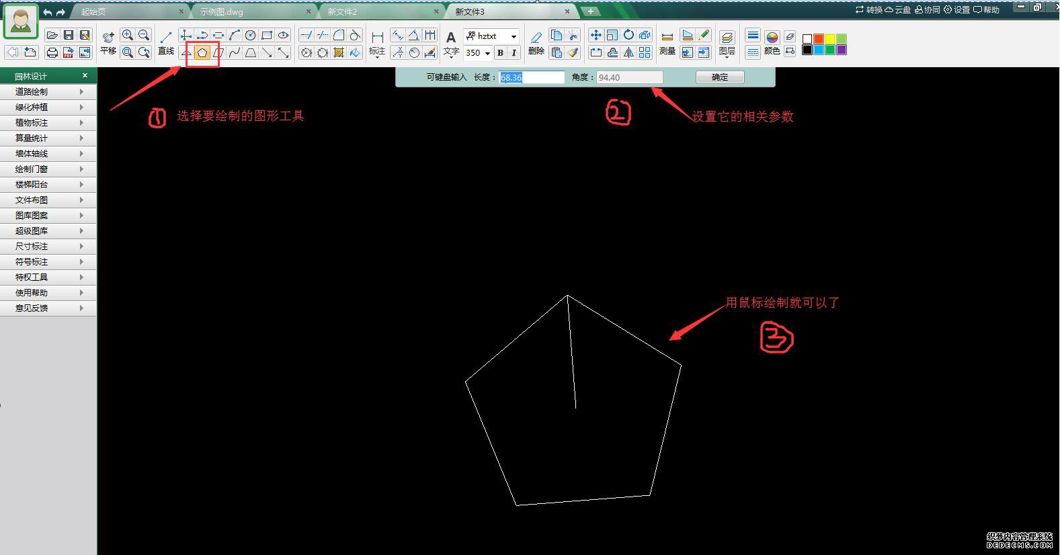Switch to the 新文件2 tab
Viewport: 1060px width, 555px height.
pyautogui.click(x=380, y=11)
